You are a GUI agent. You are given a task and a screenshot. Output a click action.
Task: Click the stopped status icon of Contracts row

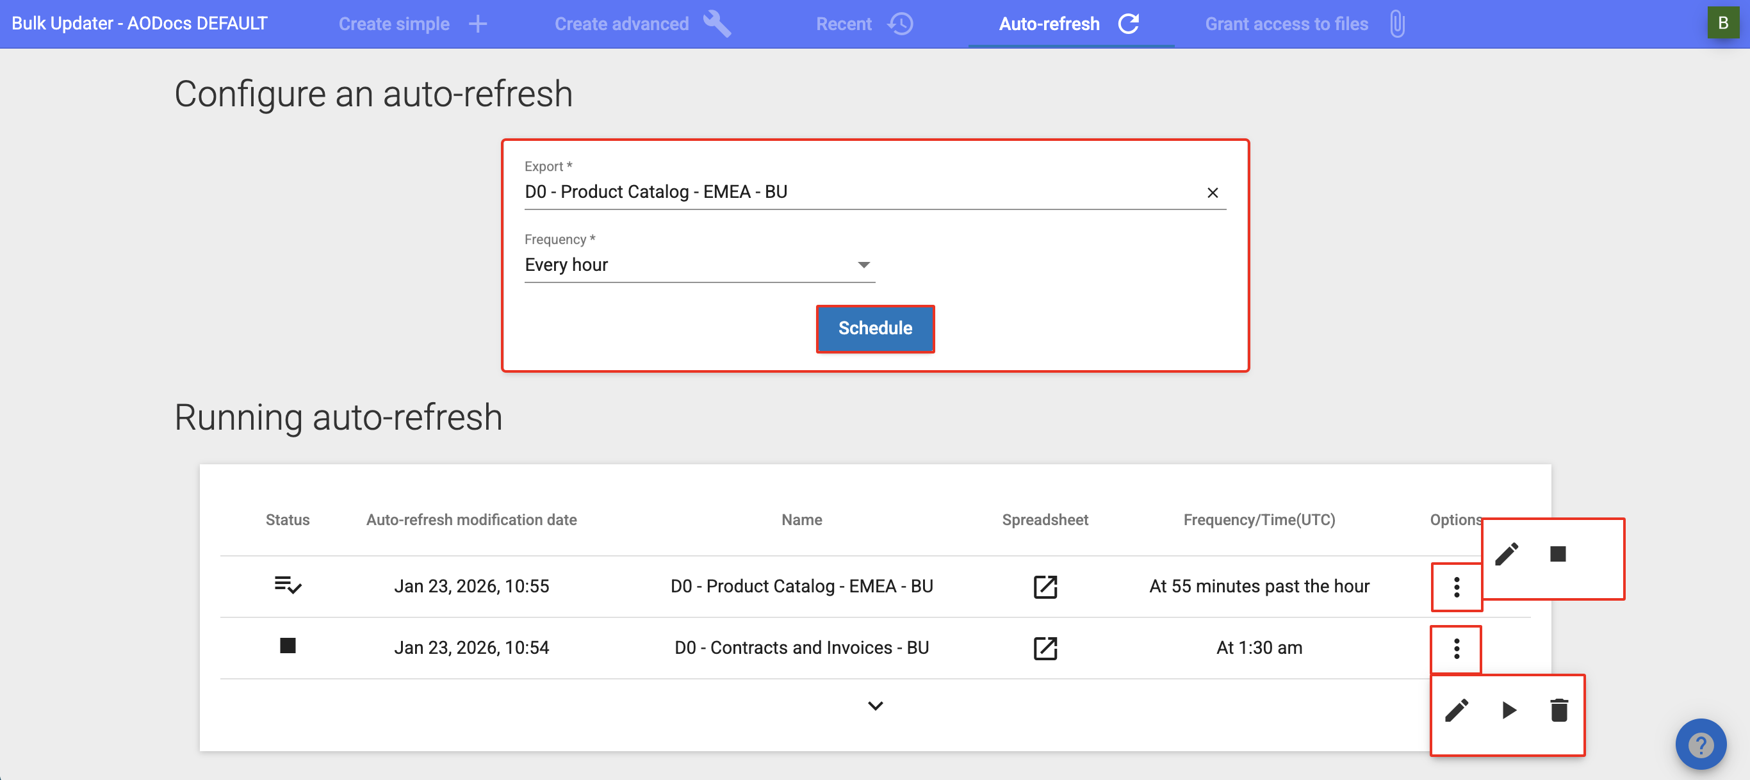[x=288, y=646]
